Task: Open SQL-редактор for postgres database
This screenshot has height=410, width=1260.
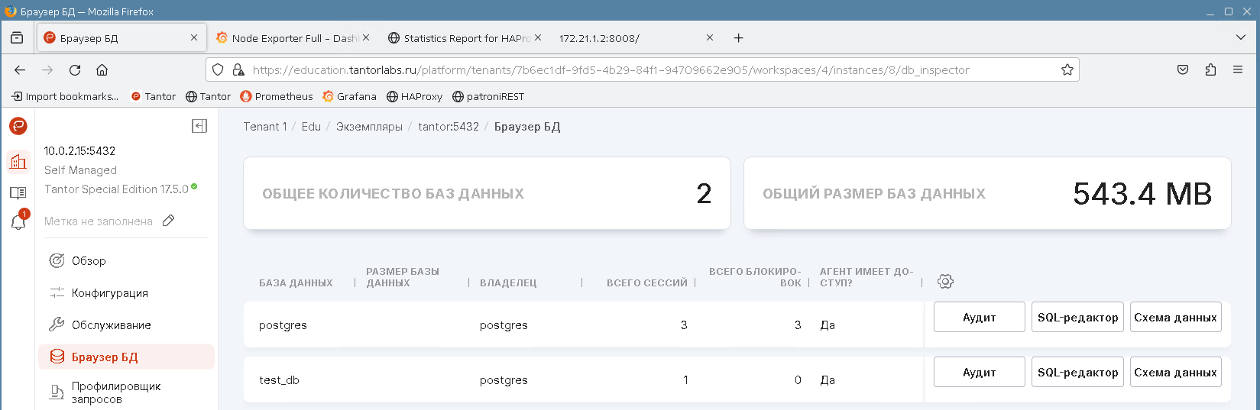Action: pyautogui.click(x=1077, y=318)
